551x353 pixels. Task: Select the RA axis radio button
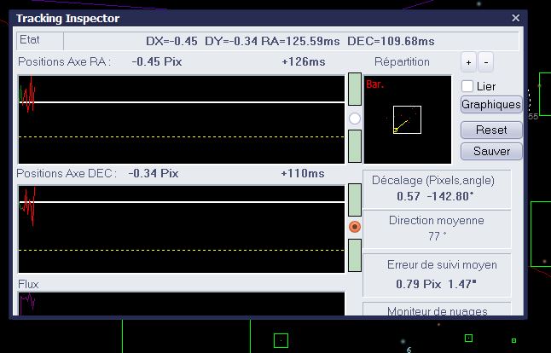click(x=355, y=119)
